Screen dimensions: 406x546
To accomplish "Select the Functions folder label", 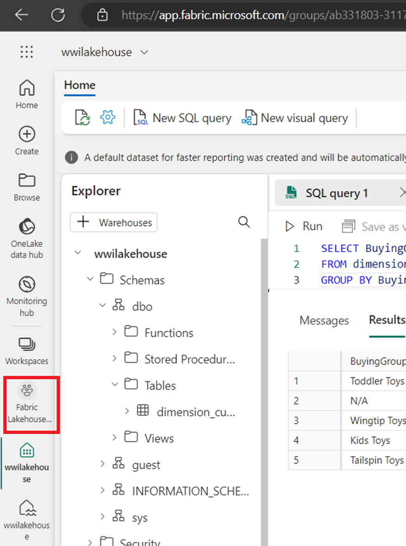I will [x=169, y=333].
